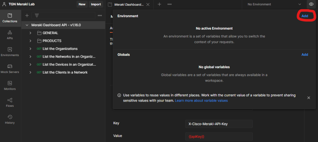Open the No Environment dropdown
The width and height of the screenshot is (318, 142).
pyautogui.click(x=274, y=4)
